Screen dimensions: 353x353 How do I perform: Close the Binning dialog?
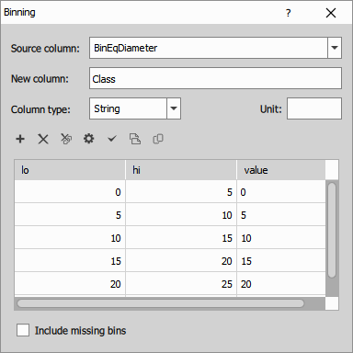pos(331,13)
